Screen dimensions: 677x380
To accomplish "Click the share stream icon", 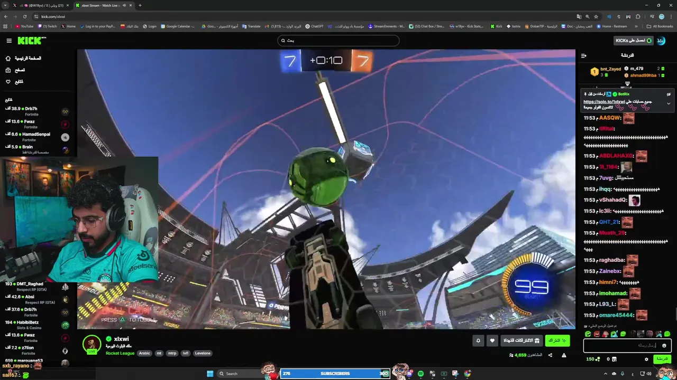I will click(x=550, y=355).
